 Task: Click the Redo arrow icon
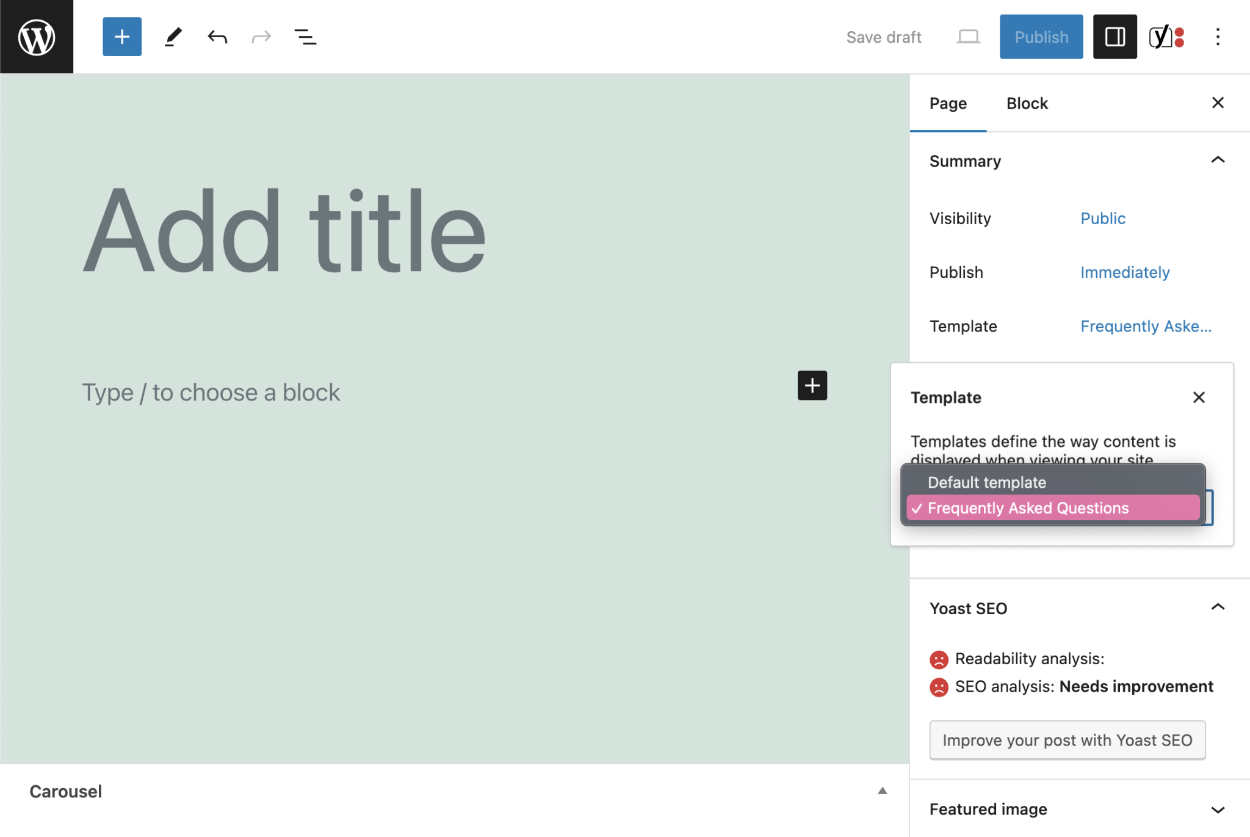[259, 37]
